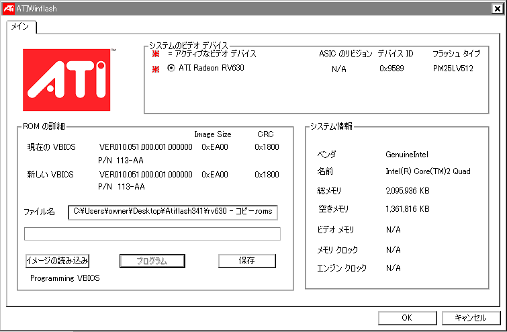Click the キャンセル button
507x332 pixels.
pos(471,318)
